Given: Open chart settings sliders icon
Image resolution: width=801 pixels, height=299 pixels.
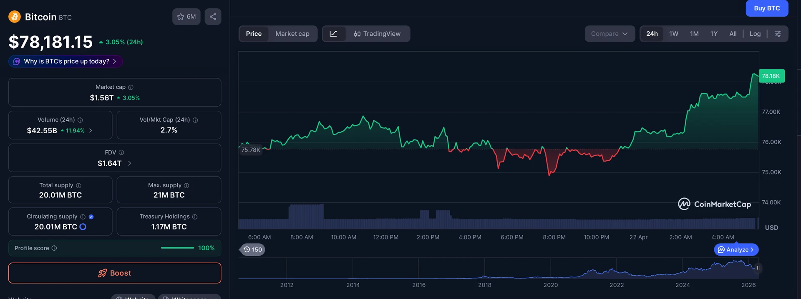Looking at the screenshot, I should coord(778,34).
